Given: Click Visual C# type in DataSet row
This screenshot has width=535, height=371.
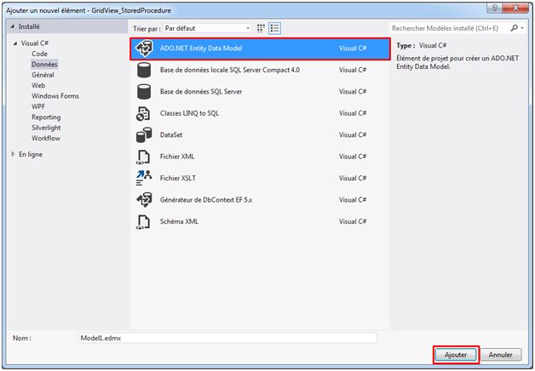Looking at the screenshot, I should pyautogui.click(x=353, y=135).
